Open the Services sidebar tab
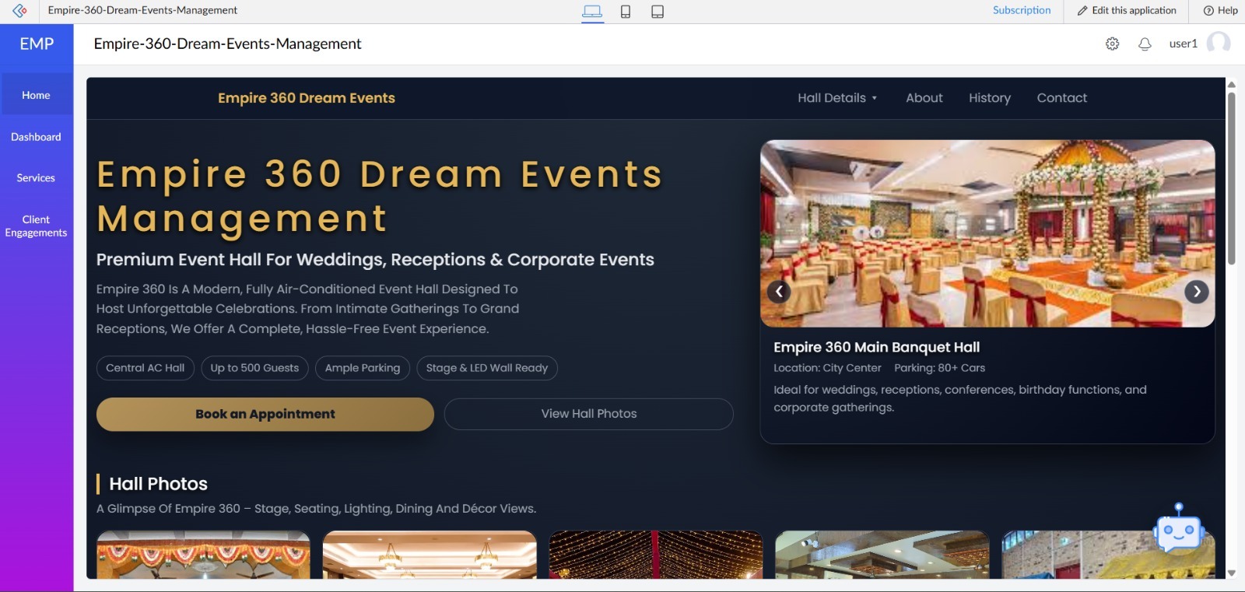The image size is (1245, 592). [36, 178]
